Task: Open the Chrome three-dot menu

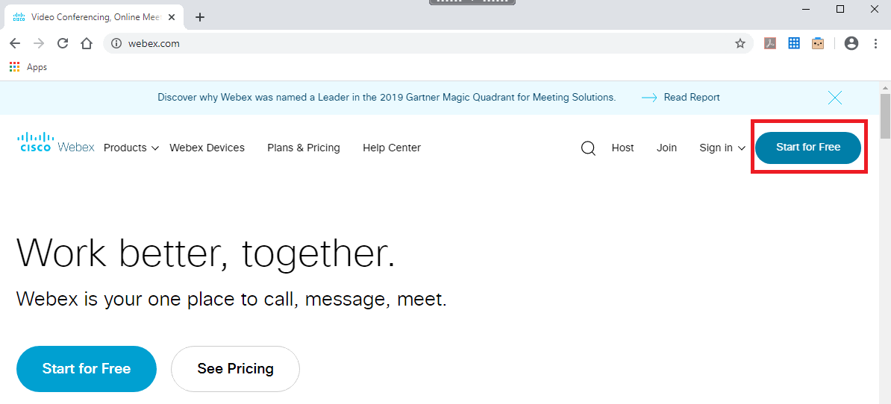Action: coord(875,43)
